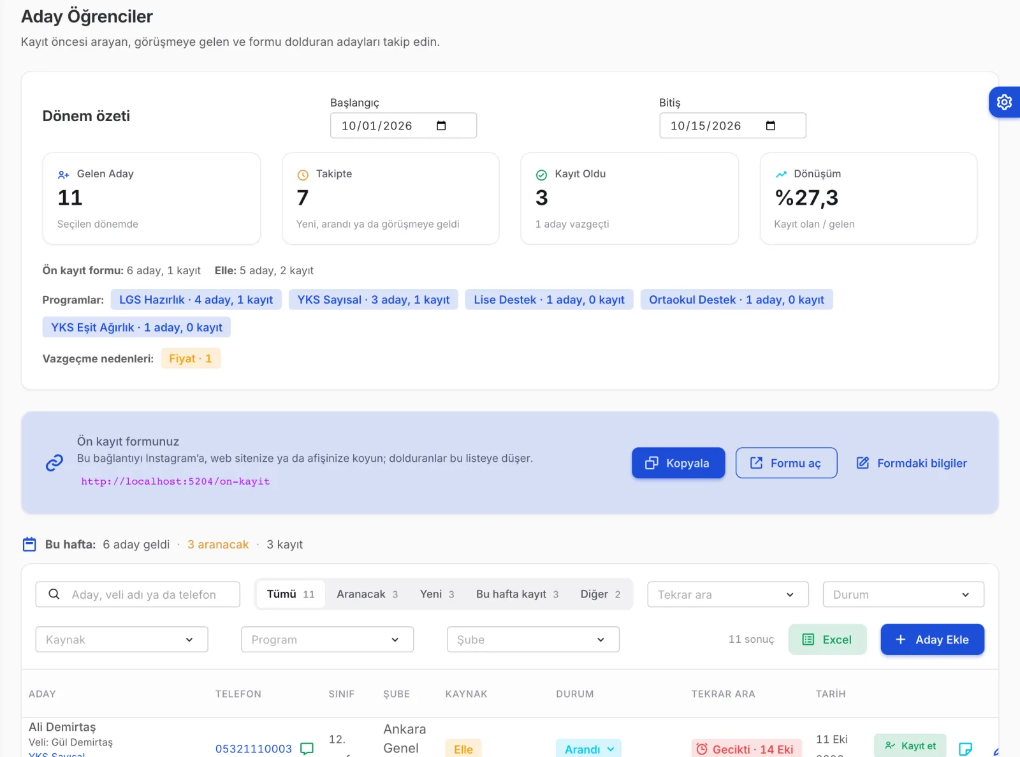Click the link chain icon beside Ön kayıt formunuz
This screenshot has height=757, width=1020.
(54, 463)
